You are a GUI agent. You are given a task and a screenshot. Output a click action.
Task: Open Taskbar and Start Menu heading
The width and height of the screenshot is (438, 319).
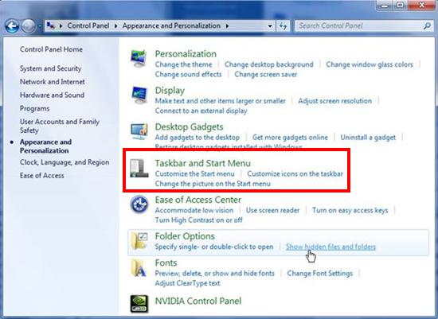[203, 163]
